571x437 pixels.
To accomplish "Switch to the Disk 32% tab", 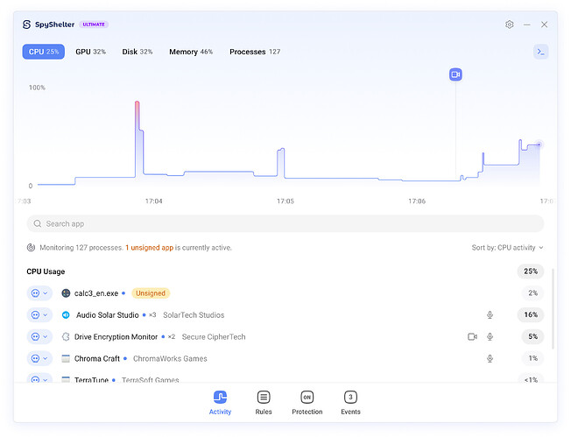I will pos(137,52).
